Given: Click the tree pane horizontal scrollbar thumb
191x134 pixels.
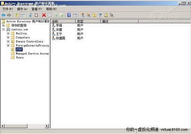Looking at the screenshot, I should (x=16, y=126).
